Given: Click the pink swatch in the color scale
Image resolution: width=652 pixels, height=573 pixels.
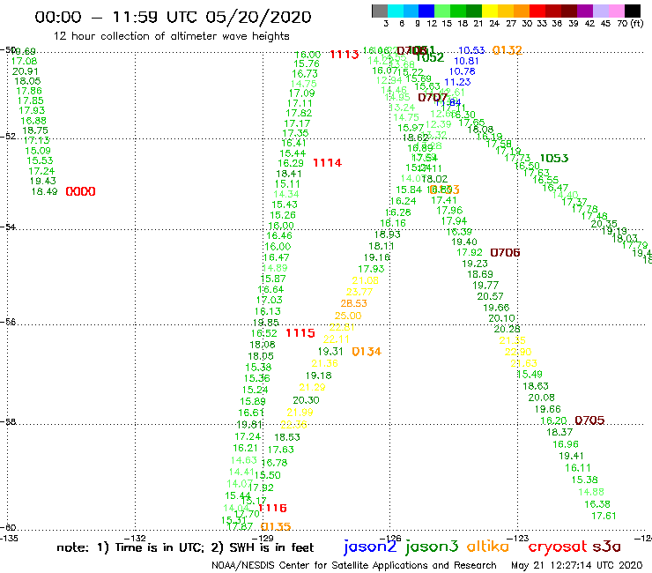Looking at the screenshot, I should coord(616,11).
